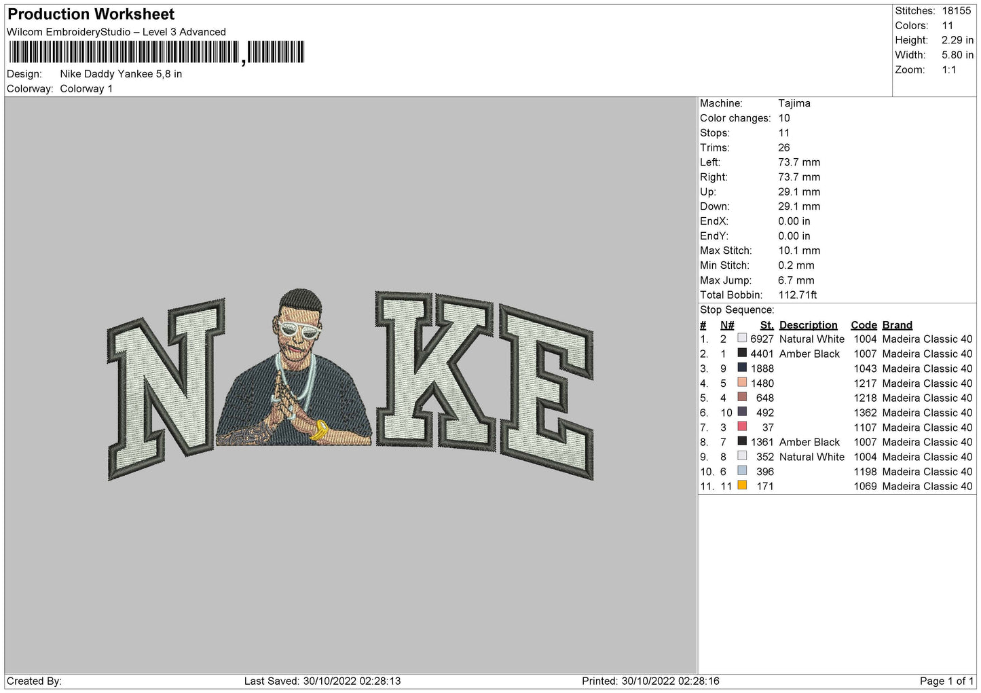Click the orange swatch for code 1069
This screenshot has width=981, height=693.
742,485
